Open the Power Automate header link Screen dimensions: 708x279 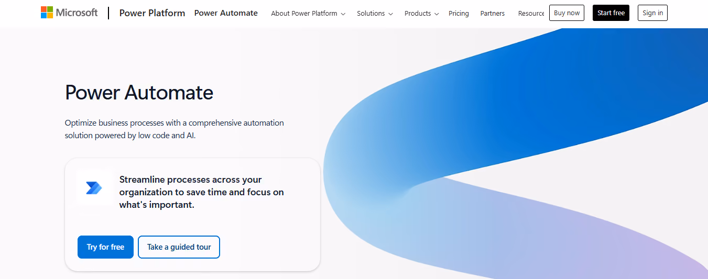(x=226, y=13)
